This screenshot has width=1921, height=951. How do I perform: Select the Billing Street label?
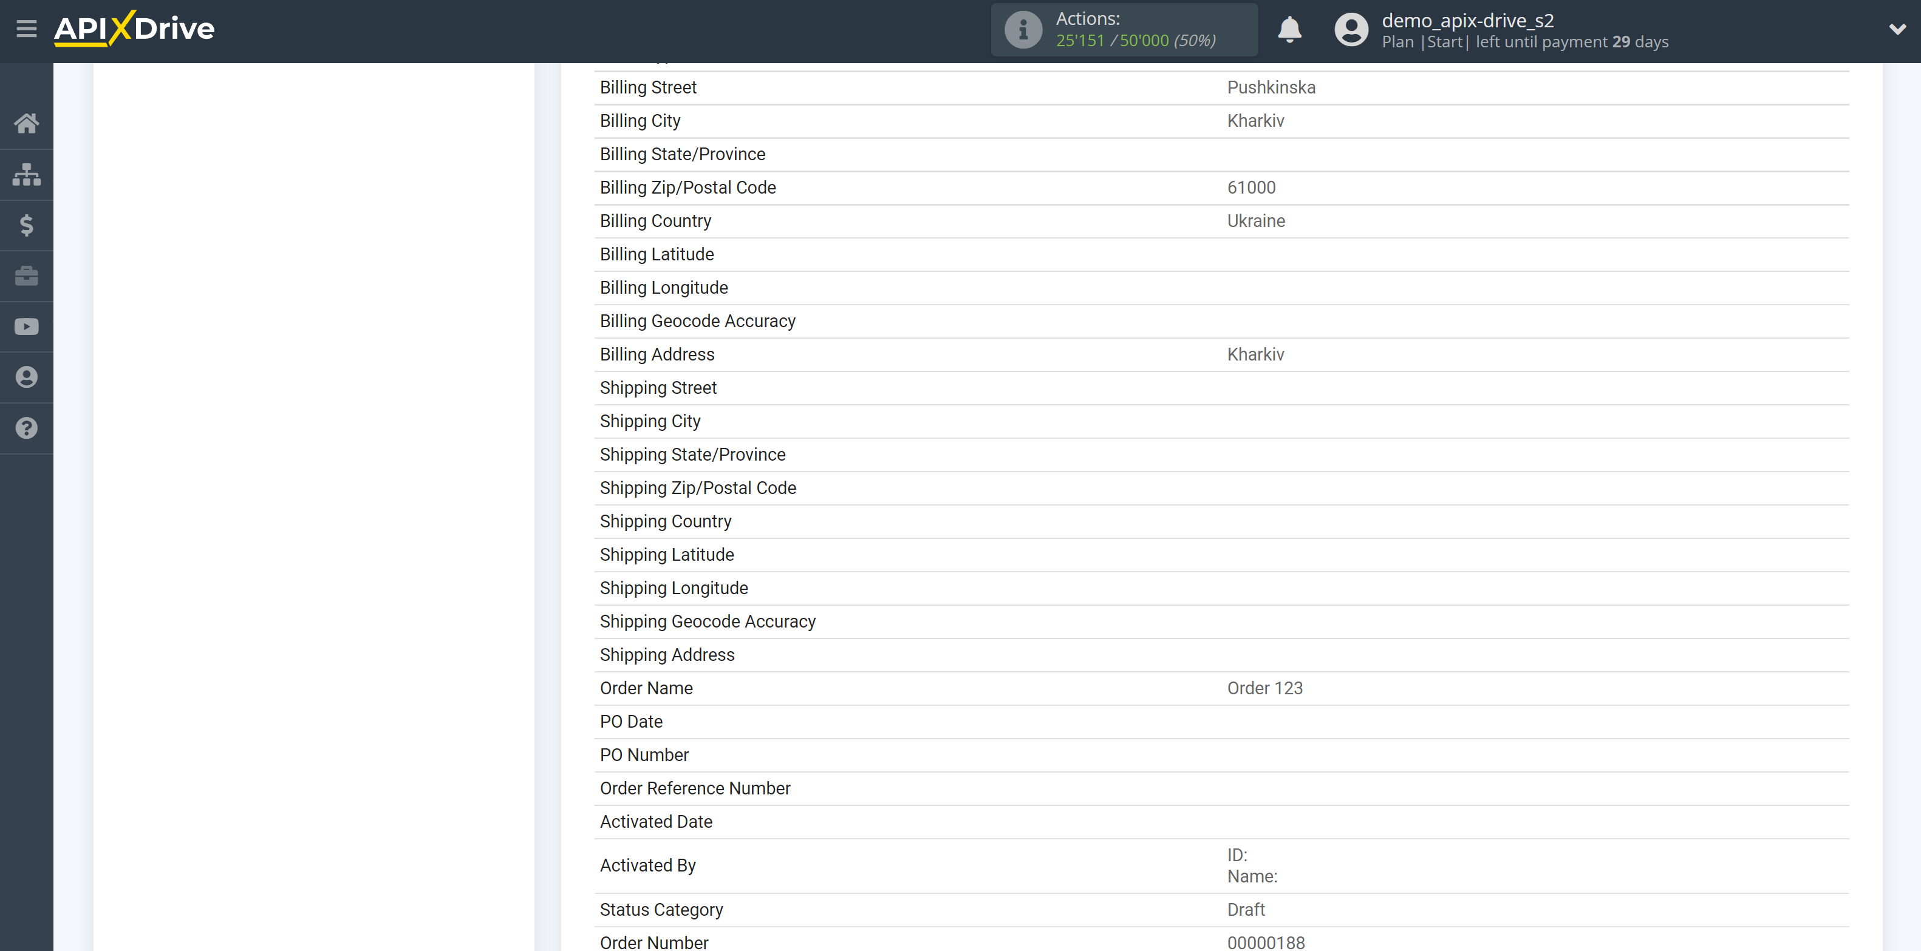[x=648, y=87]
